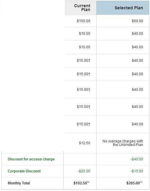Screen dimensions: 150x191
Task: Click the $100.00 current plan amount
Action: (83, 21)
